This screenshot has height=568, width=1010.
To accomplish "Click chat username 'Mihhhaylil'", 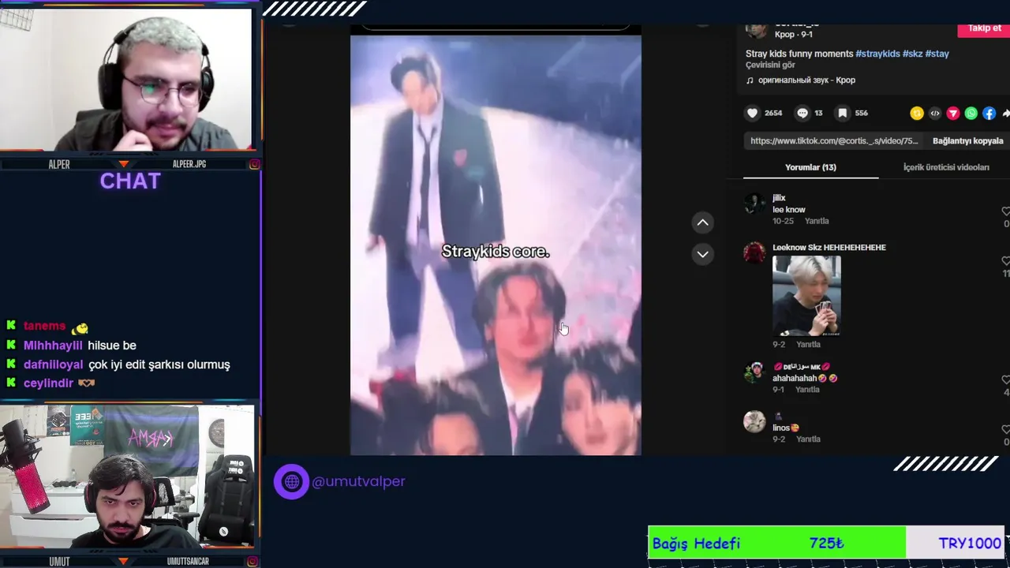I will click(x=53, y=346).
